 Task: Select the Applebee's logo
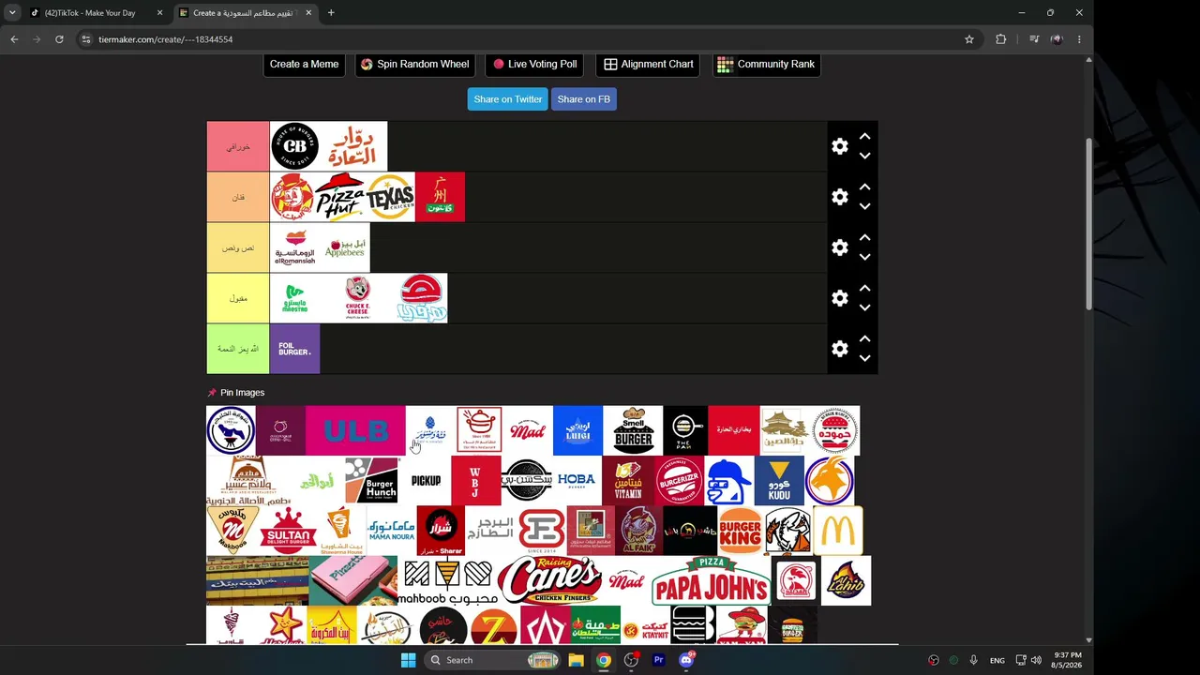345,247
